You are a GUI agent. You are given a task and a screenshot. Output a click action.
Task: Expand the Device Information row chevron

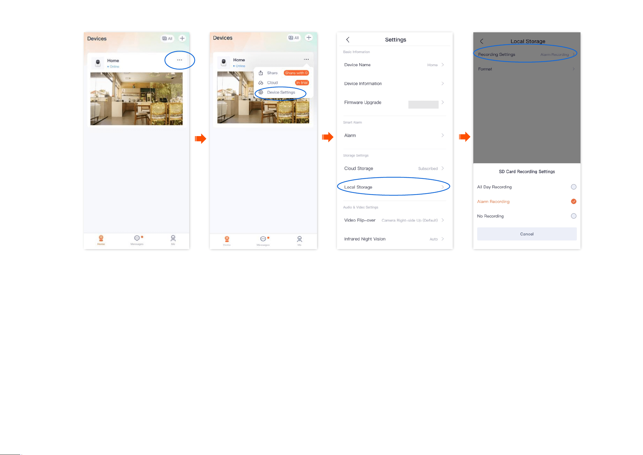[x=443, y=84]
